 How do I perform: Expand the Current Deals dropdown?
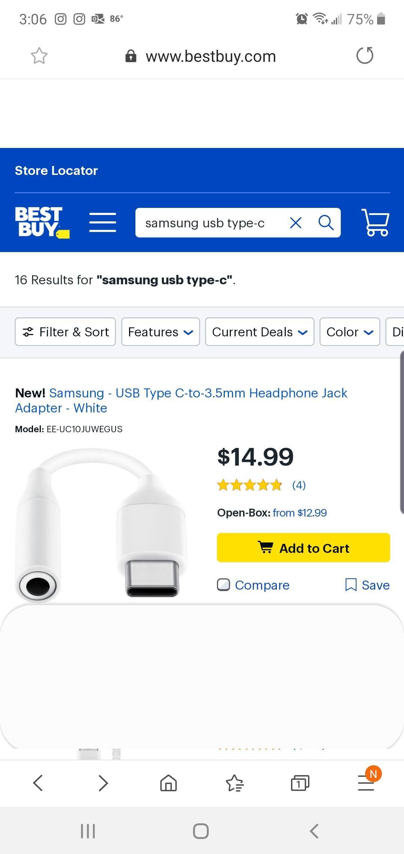(x=260, y=332)
